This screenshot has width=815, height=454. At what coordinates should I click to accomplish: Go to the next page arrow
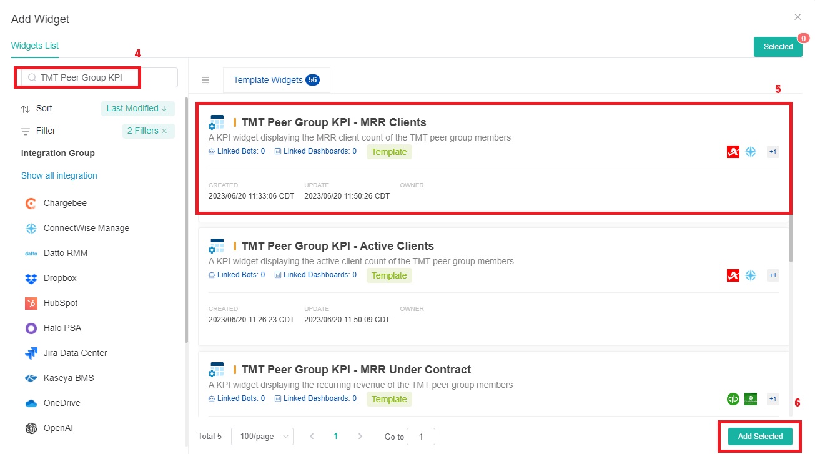pos(360,437)
